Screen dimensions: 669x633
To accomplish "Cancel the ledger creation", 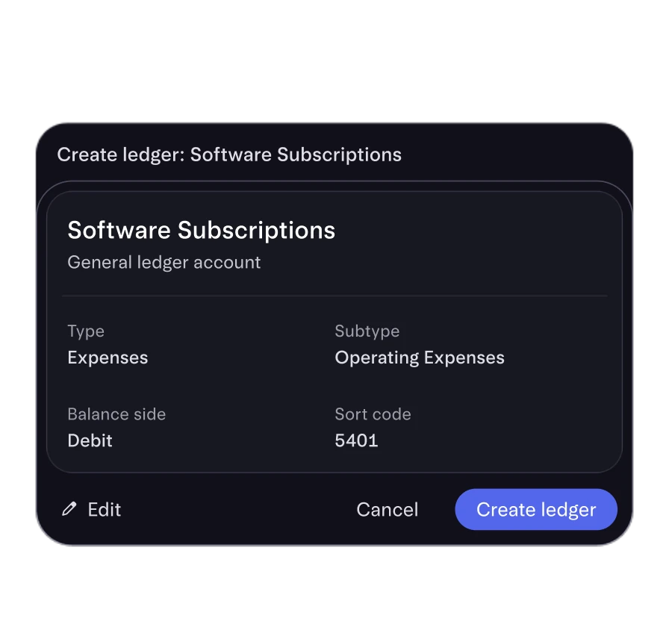I will coord(388,509).
